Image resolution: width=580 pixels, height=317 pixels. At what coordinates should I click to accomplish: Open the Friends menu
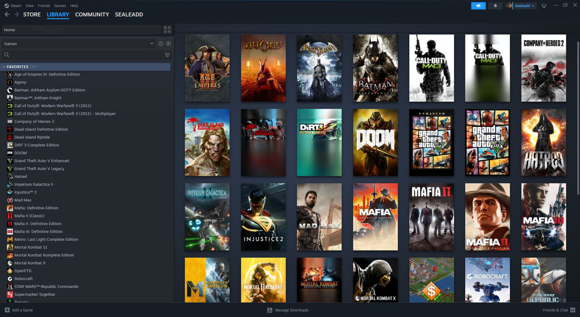pos(44,6)
